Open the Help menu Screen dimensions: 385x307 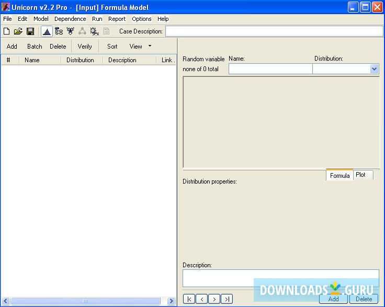tap(163, 19)
